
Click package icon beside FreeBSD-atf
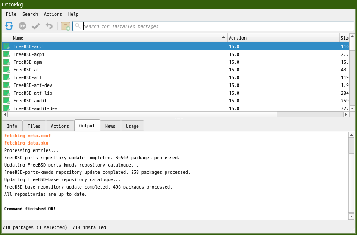pyautogui.click(x=6, y=77)
